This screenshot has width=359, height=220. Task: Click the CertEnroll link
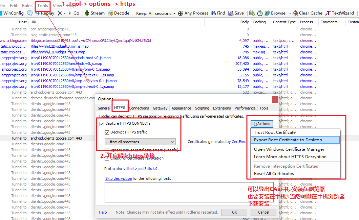[x=240, y=142]
